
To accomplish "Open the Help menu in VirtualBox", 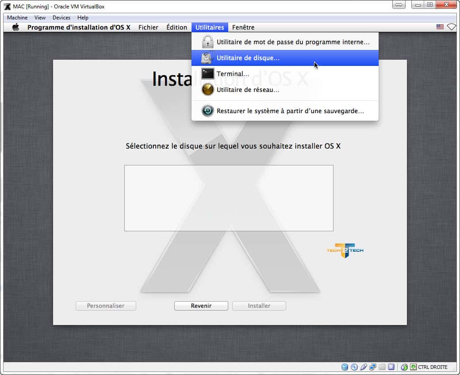I will pos(83,18).
